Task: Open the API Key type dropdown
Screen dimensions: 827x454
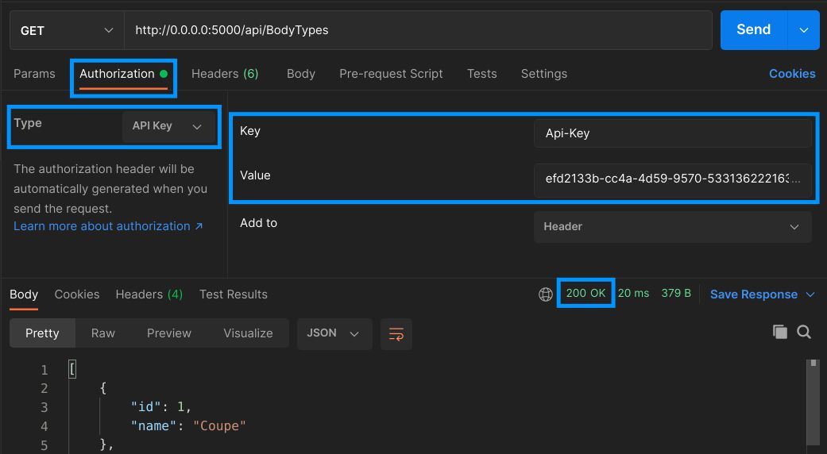Action: [167, 126]
